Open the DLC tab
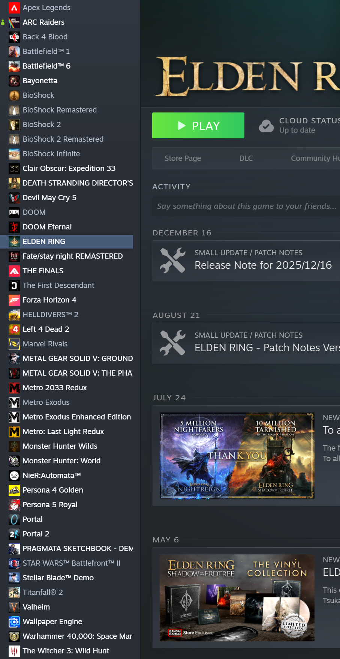The height and width of the screenshot is (659, 340). pos(246,158)
